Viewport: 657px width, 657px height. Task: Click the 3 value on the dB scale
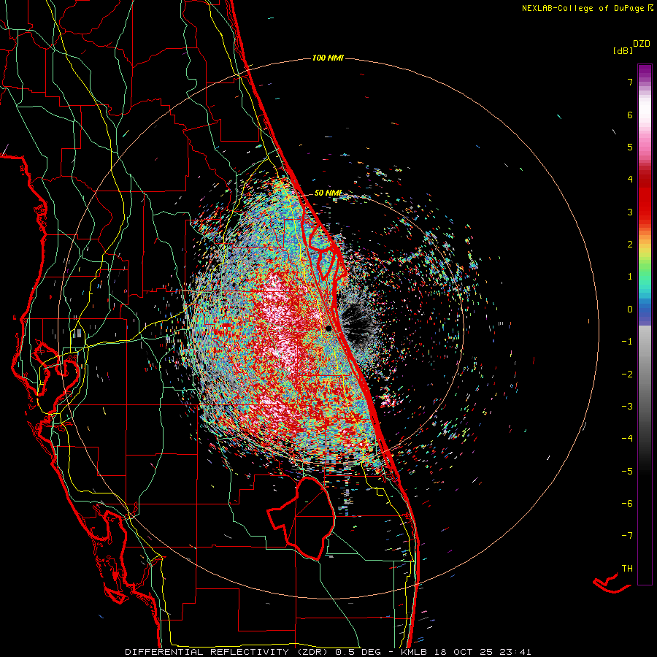[630, 212]
